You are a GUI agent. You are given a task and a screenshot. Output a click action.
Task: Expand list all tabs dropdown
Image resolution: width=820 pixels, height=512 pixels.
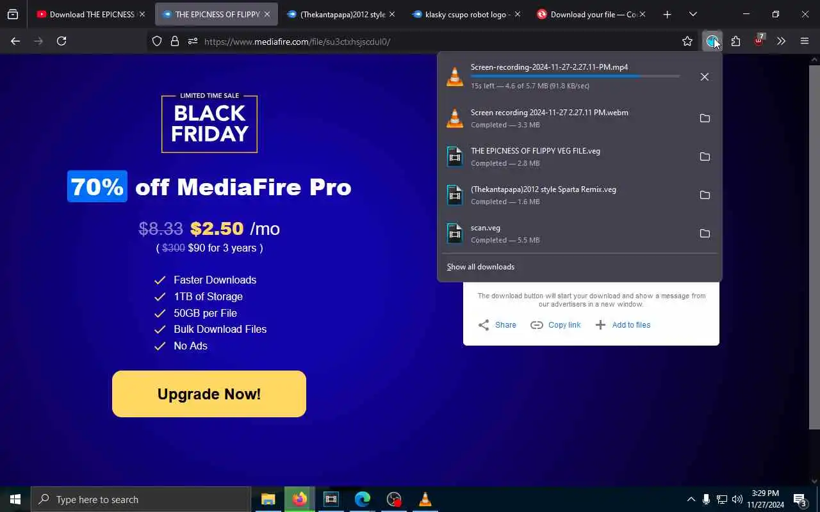[693, 14]
